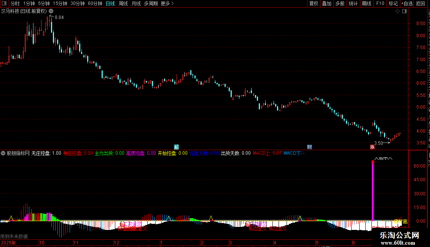This screenshot has height=247, width=430.
Task: Click the 叠加 overlay button
Action: [327, 3]
